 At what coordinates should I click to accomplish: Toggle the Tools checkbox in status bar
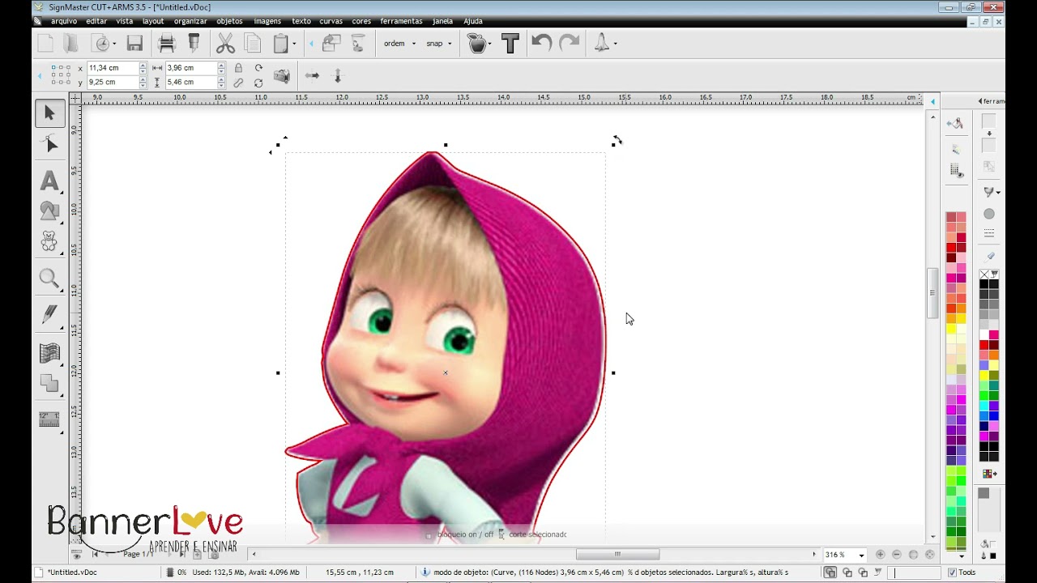(952, 572)
